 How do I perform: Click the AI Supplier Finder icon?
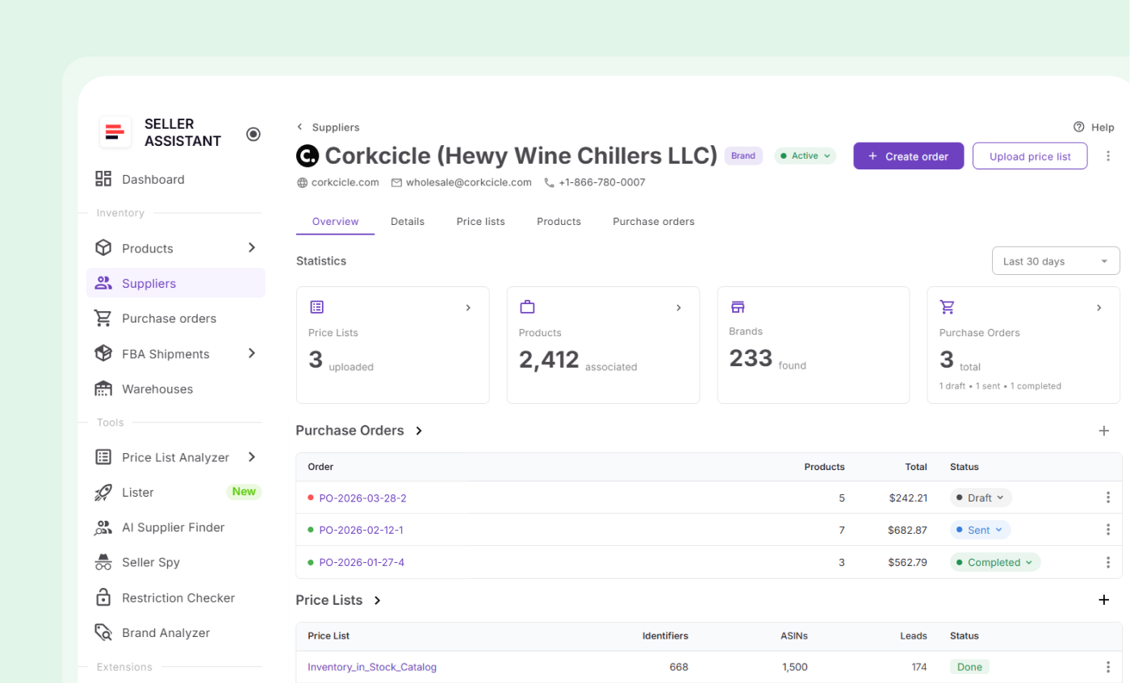click(103, 527)
